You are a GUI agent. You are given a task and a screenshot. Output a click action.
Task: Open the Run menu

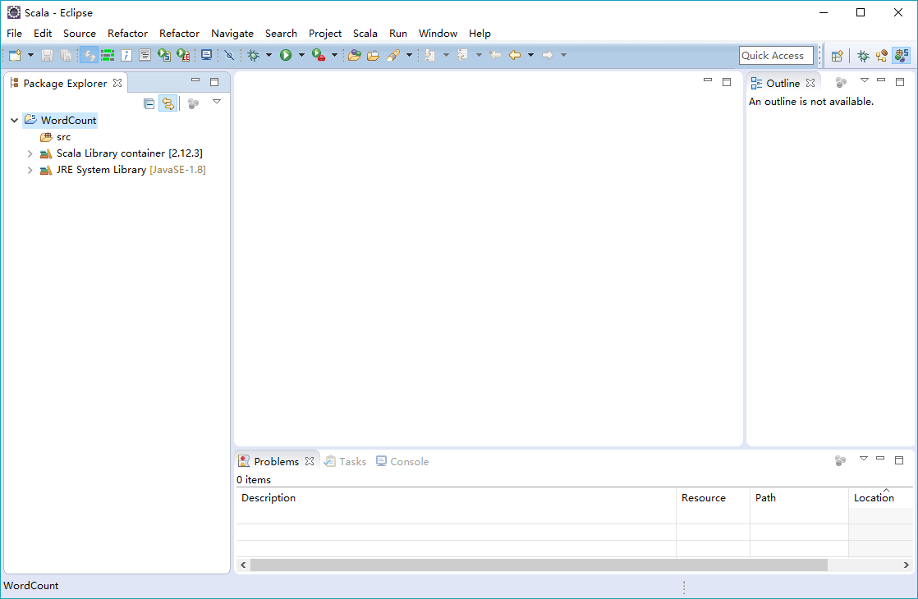398,34
